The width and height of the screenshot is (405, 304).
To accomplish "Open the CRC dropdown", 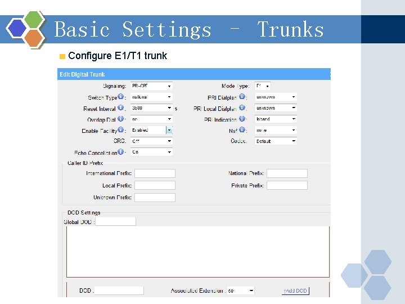I will pos(151,141).
